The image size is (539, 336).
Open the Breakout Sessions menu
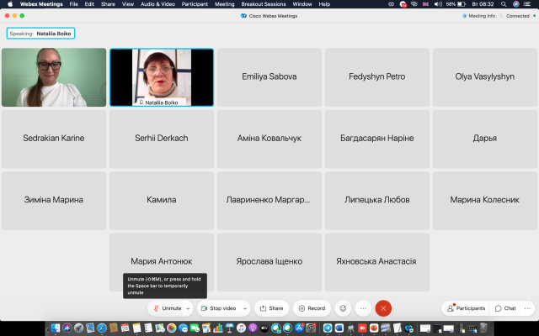point(264,4)
